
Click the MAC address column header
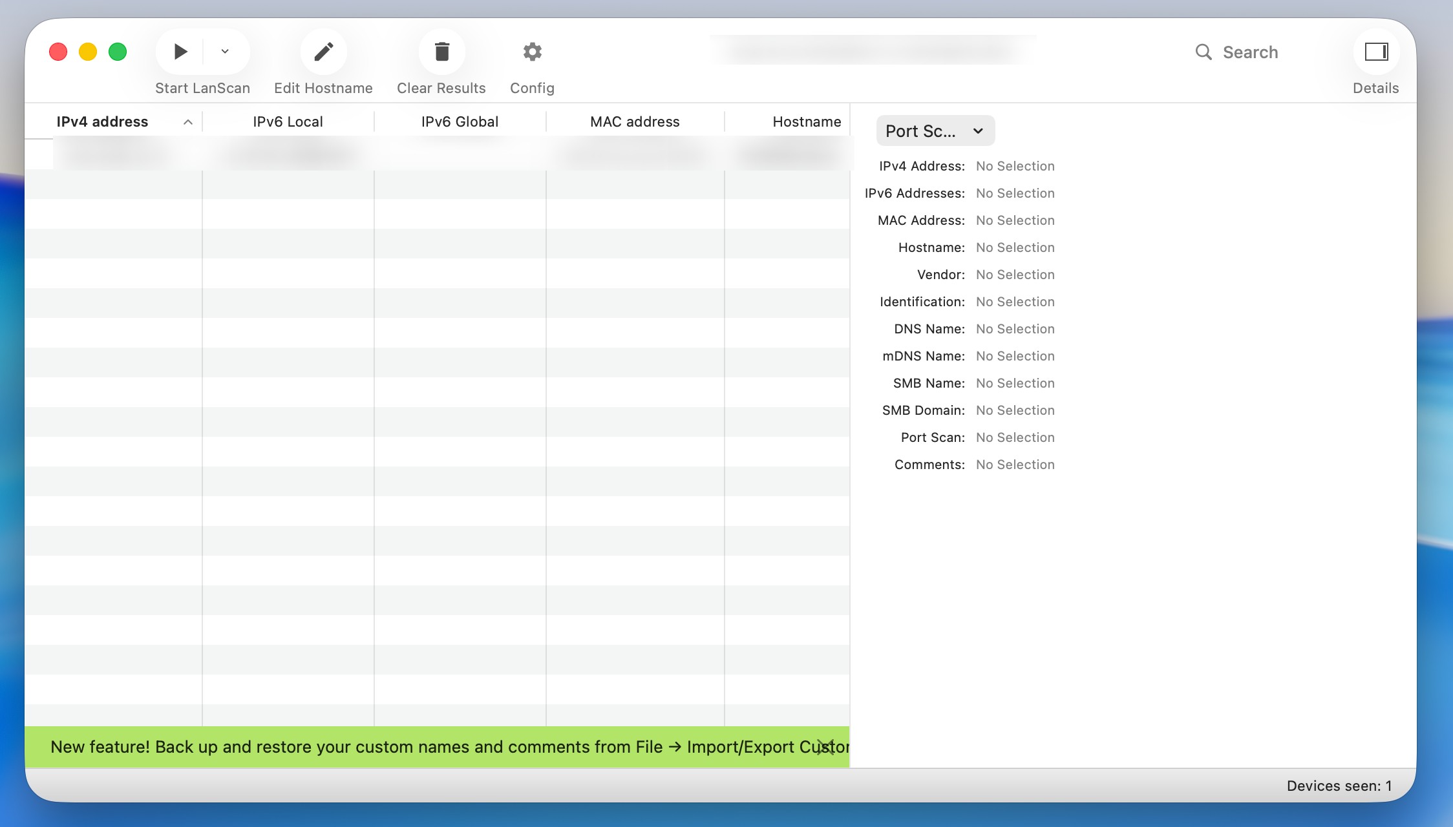tap(635, 122)
